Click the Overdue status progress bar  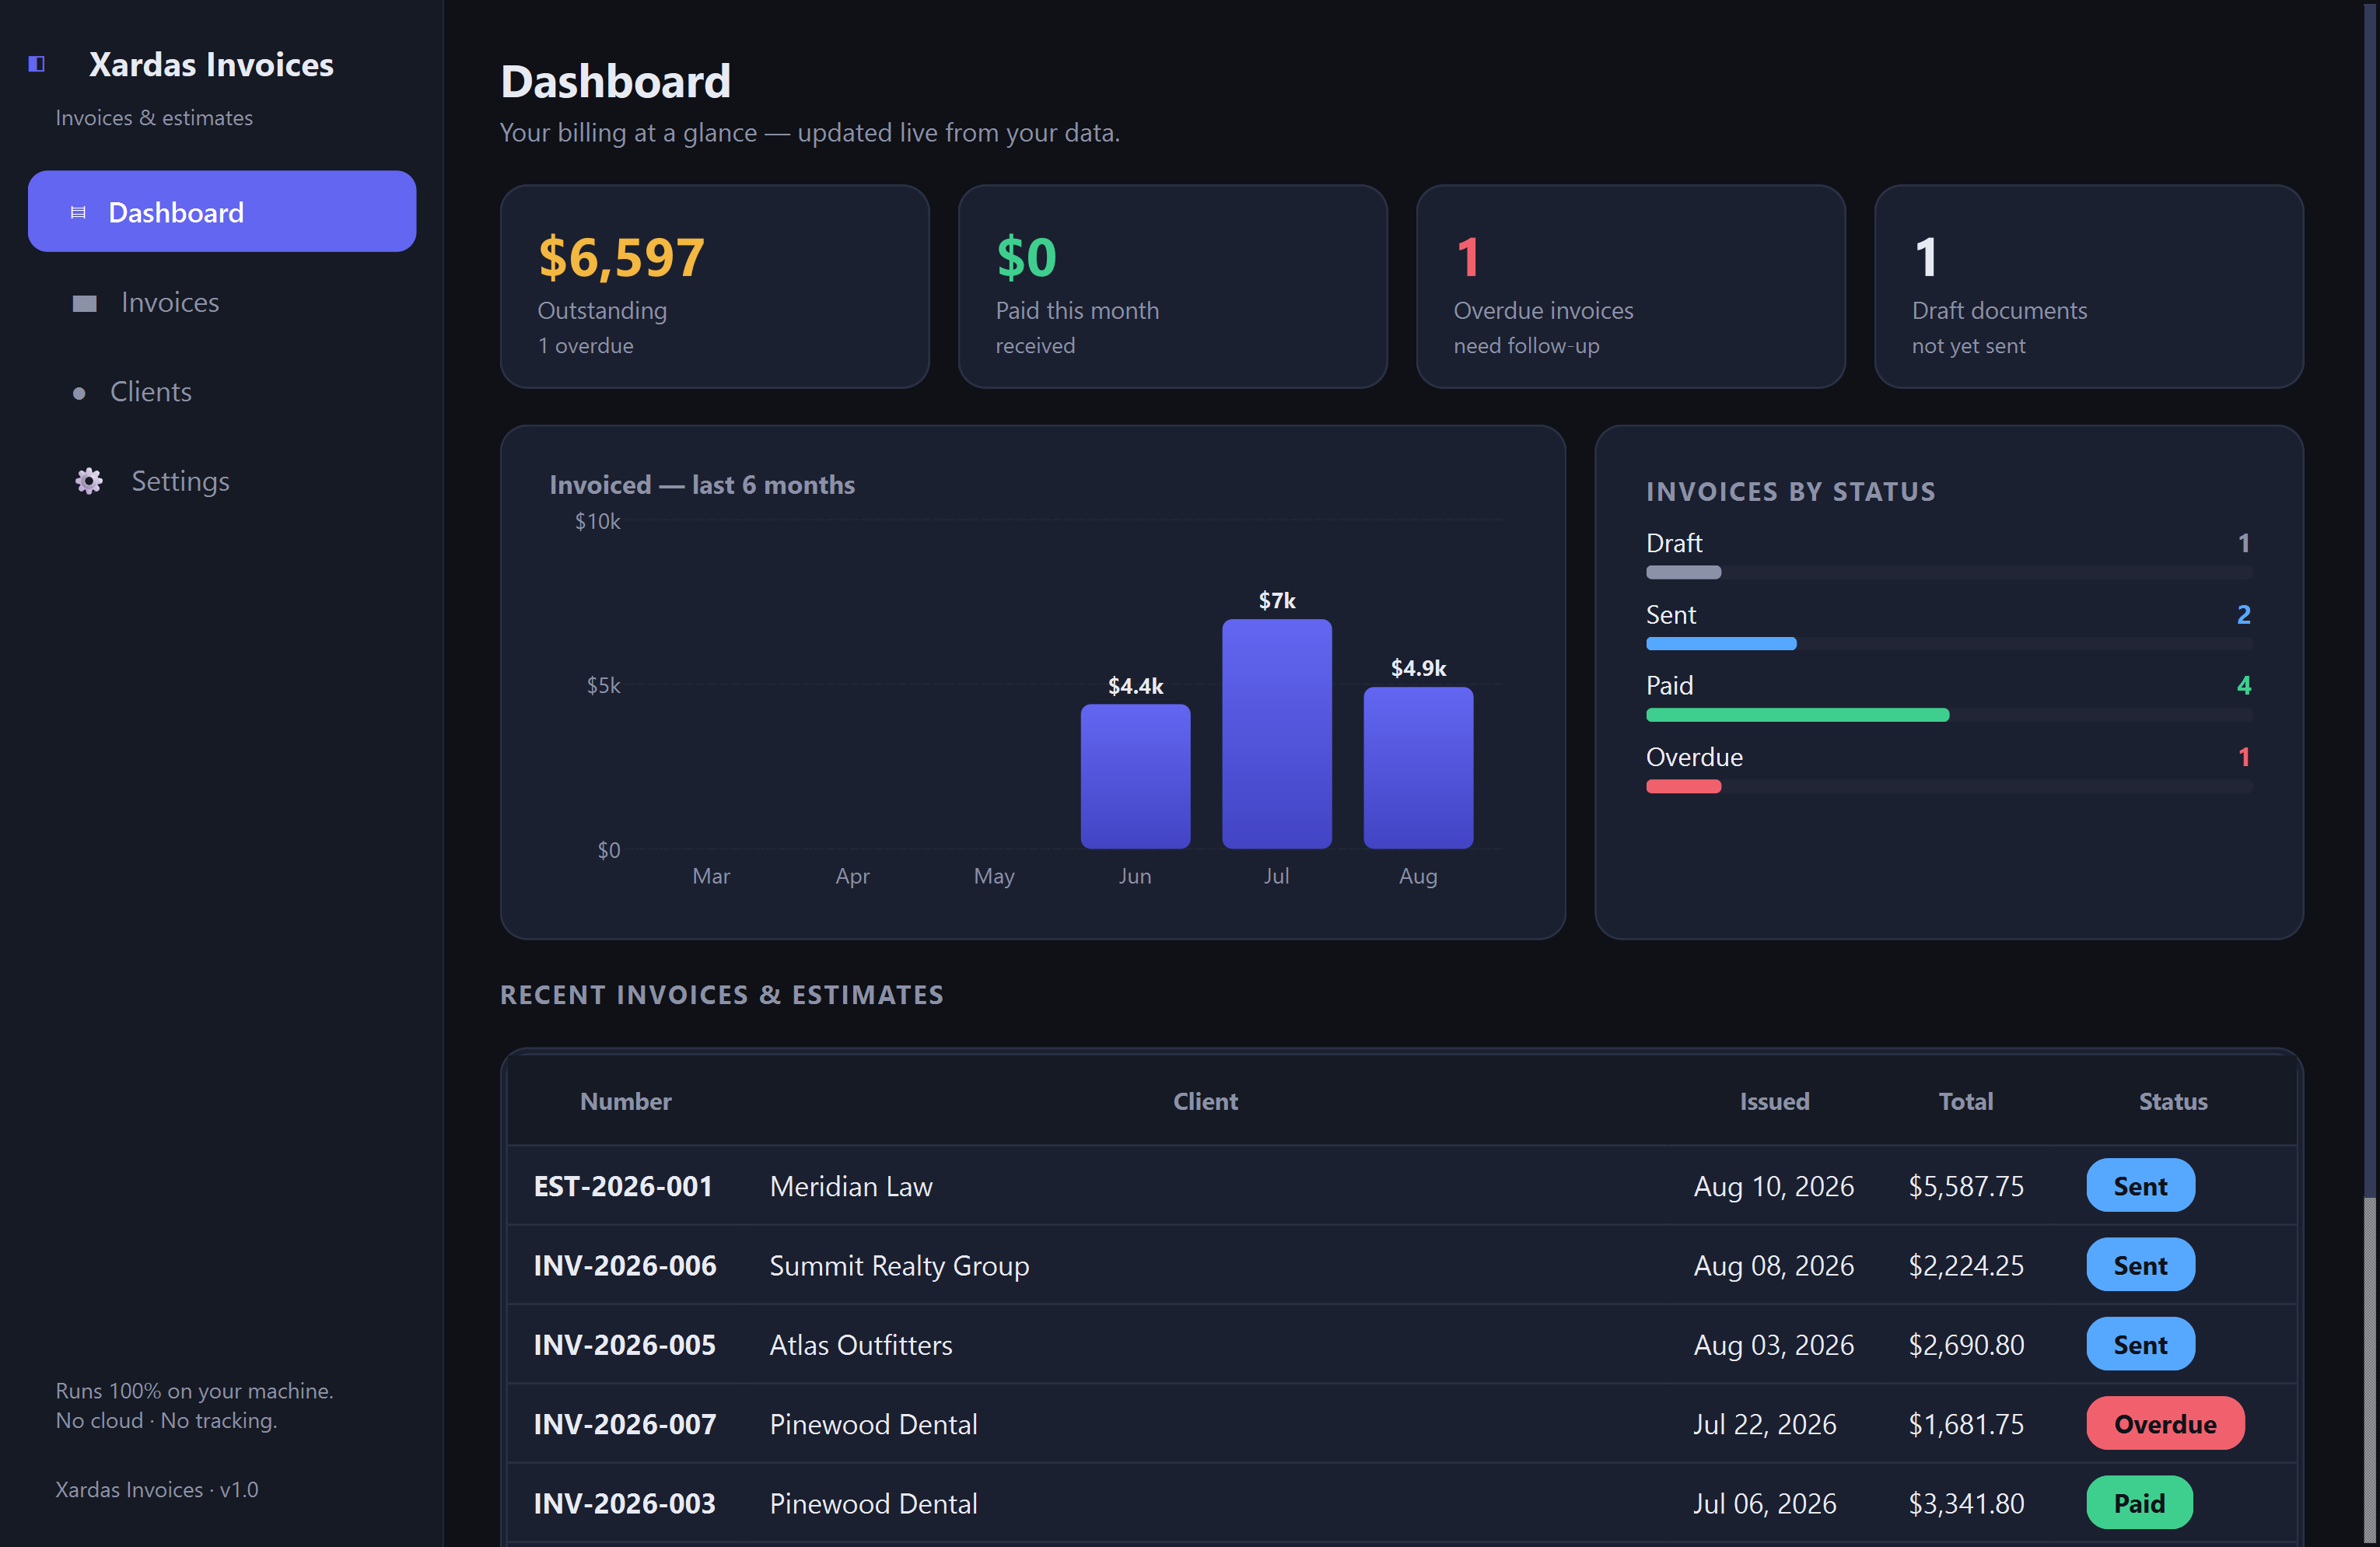click(1949, 787)
